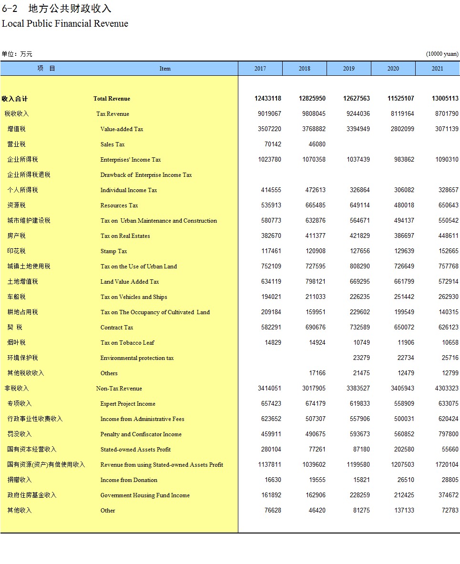Select the 增值税 row heading
The height and width of the screenshot is (564, 460).
pos(17,129)
